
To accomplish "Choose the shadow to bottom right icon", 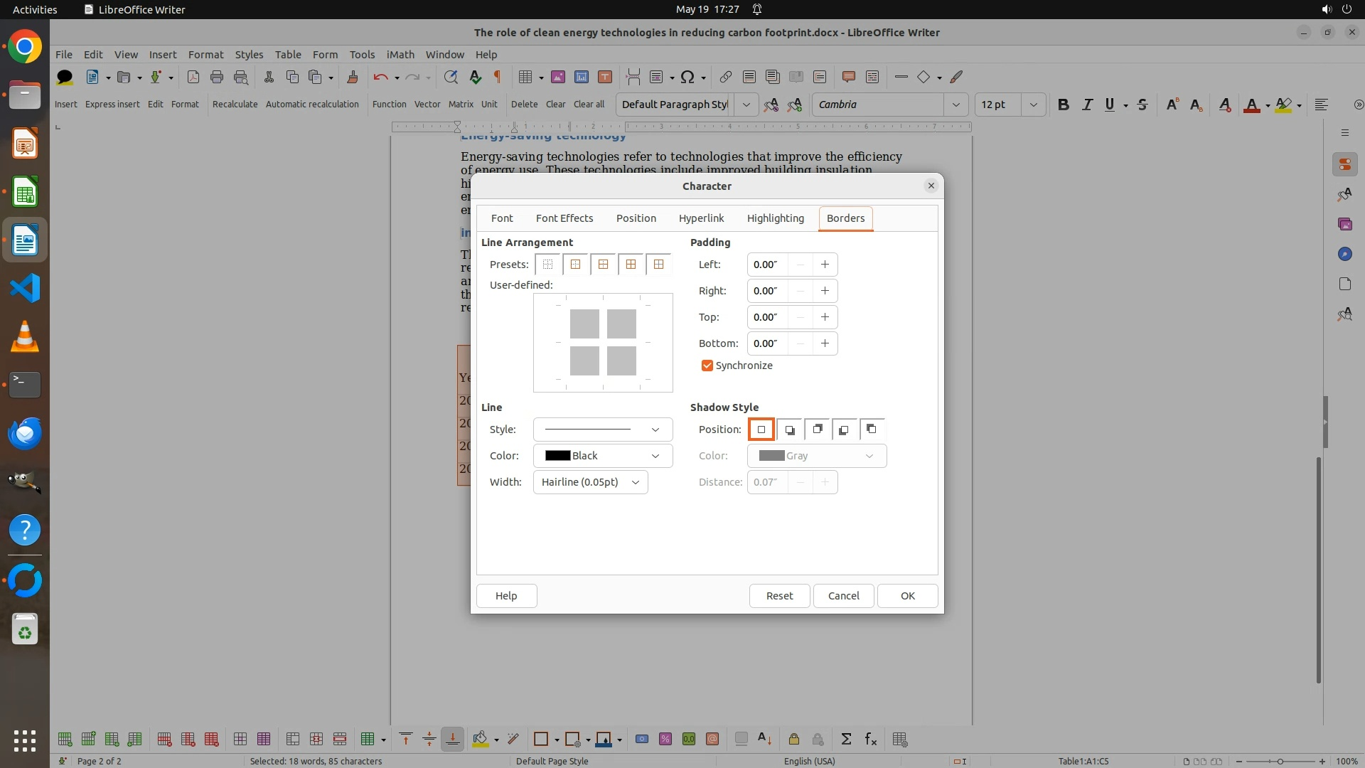I will pyautogui.click(x=789, y=430).
